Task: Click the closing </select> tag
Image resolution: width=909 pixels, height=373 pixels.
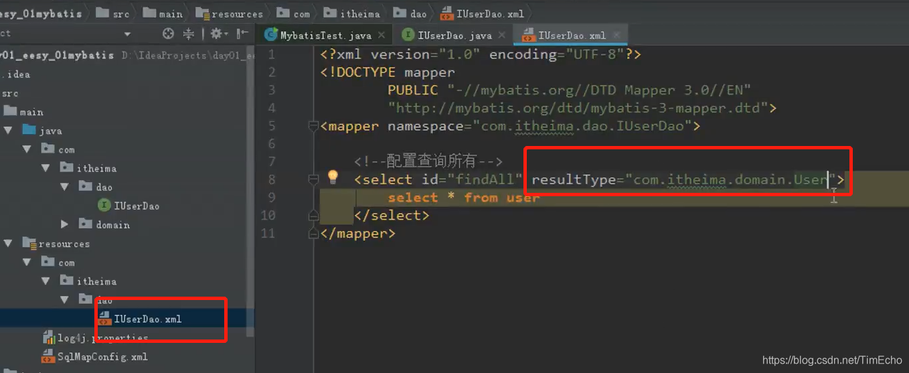Action: tap(392, 216)
